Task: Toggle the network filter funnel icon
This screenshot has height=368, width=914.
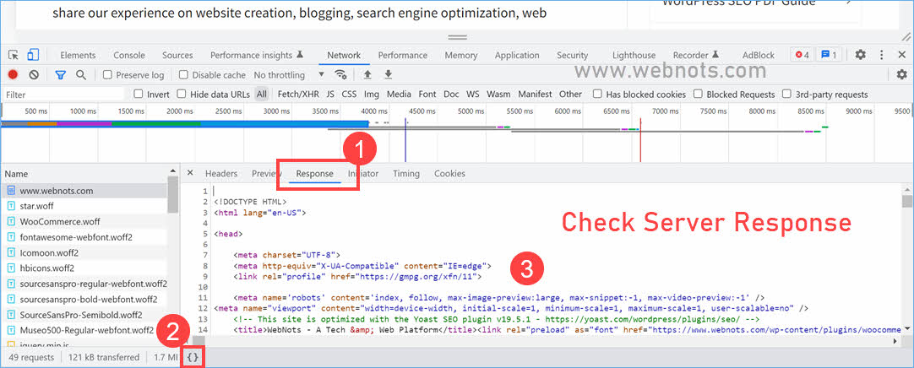Action: 60,75
